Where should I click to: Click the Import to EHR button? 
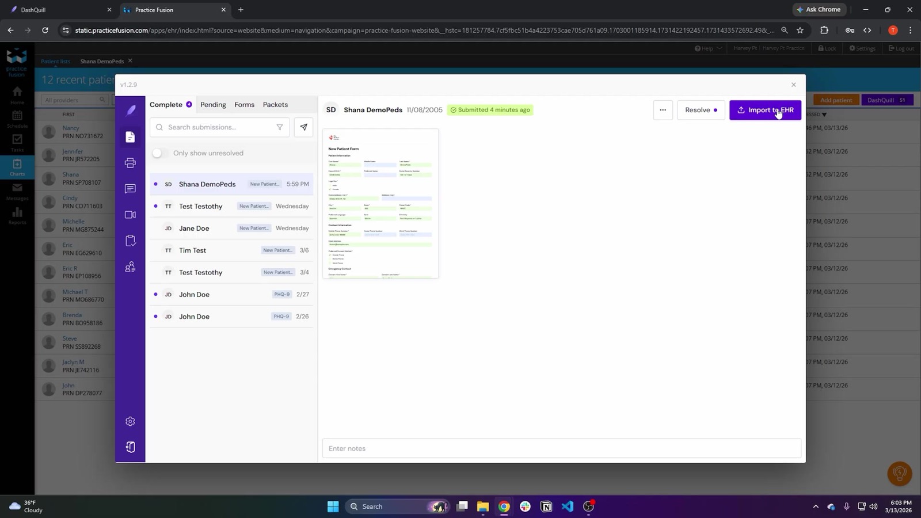(765, 110)
